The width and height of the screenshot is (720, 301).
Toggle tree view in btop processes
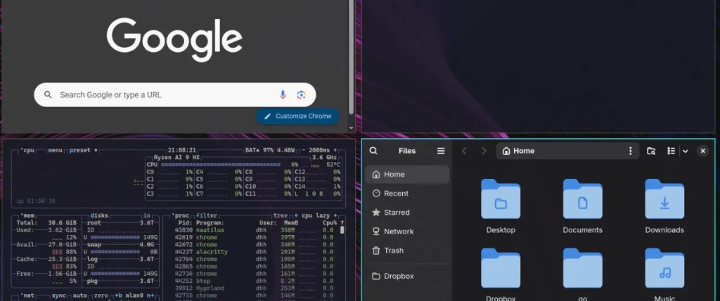pos(280,215)
